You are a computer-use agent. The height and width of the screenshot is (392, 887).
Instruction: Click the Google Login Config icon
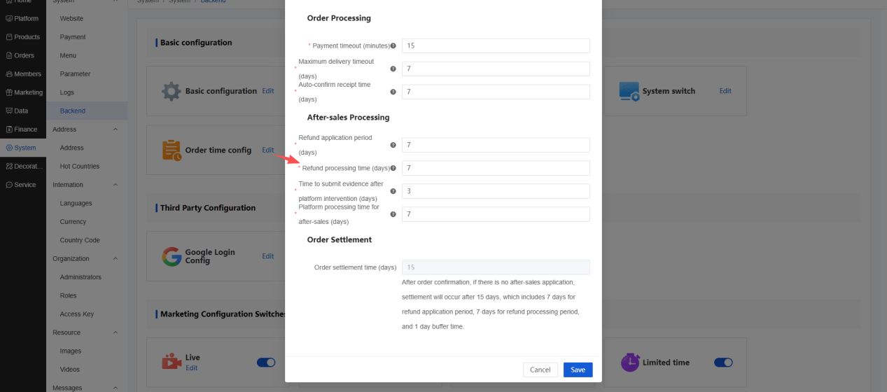[172, 256]
